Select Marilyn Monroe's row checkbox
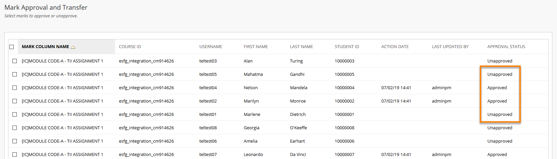557x159 pixels. click(14, 101)
